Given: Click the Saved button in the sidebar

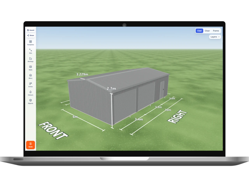Looking at the screenshot, I should 31,30.
